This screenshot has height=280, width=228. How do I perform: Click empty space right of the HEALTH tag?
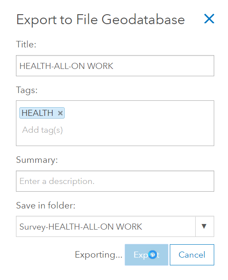[139, 113]
